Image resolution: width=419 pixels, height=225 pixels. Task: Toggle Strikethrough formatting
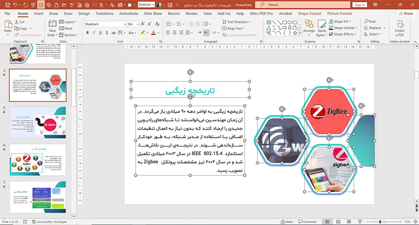[x=113, y=33]
